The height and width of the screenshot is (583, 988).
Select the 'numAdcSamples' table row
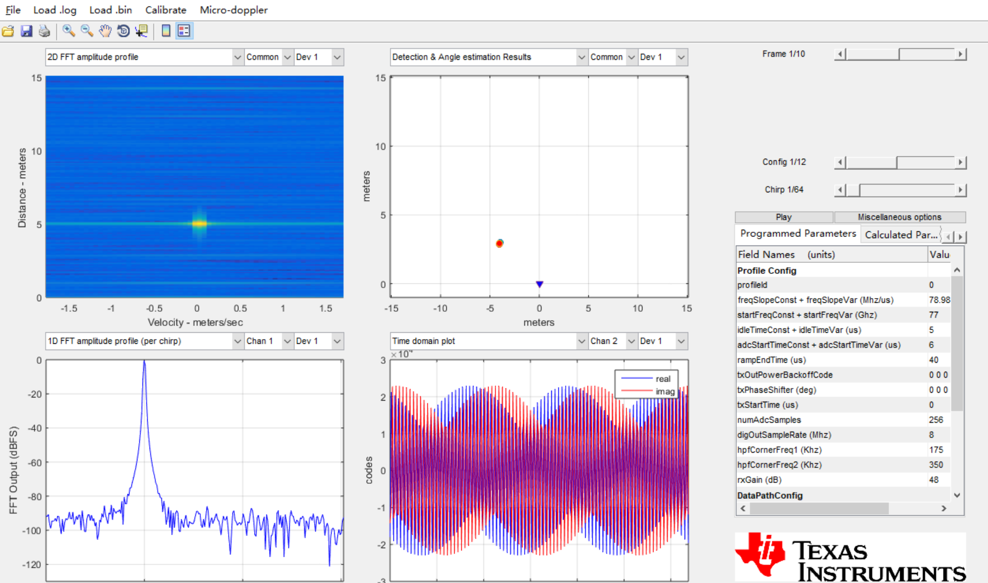click(843, 420)
